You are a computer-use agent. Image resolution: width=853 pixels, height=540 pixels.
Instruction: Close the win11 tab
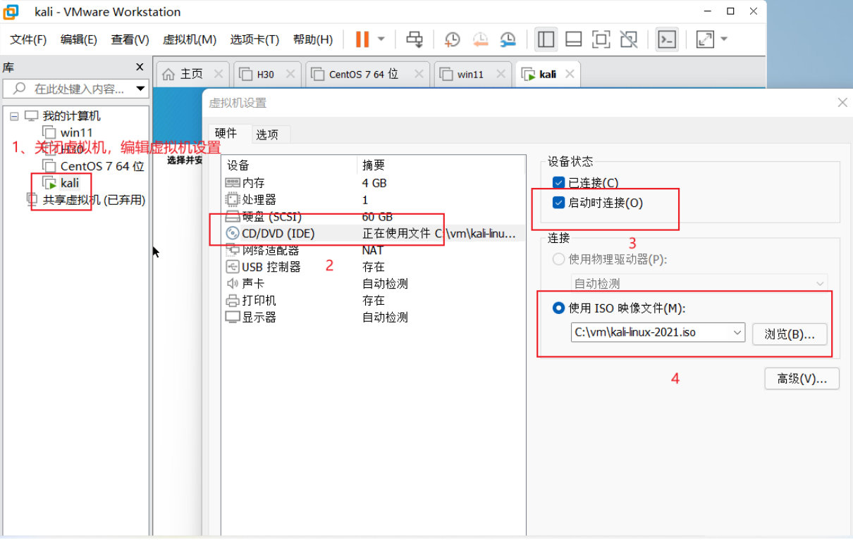(501, 74)
